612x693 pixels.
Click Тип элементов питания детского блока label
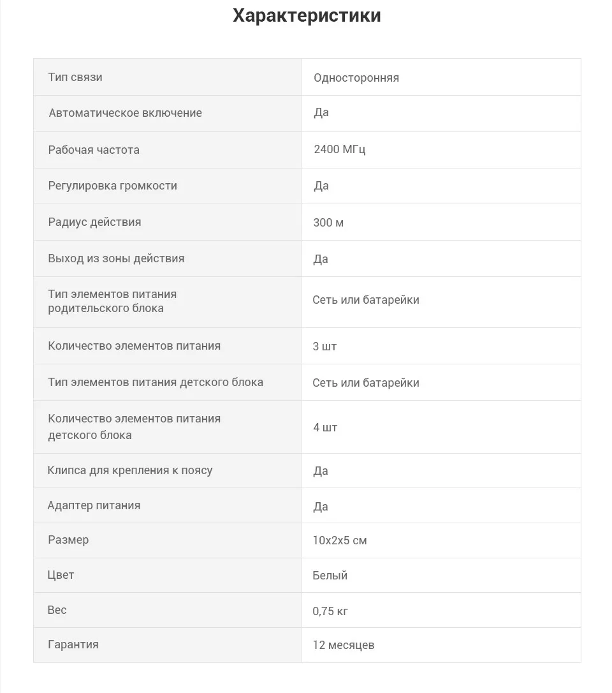pos(156,382)
